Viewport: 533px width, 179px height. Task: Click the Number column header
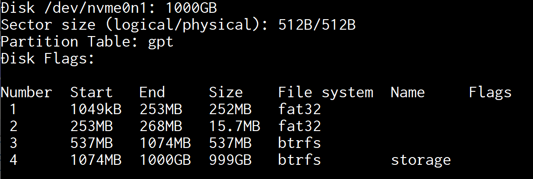tap(26, 93)
